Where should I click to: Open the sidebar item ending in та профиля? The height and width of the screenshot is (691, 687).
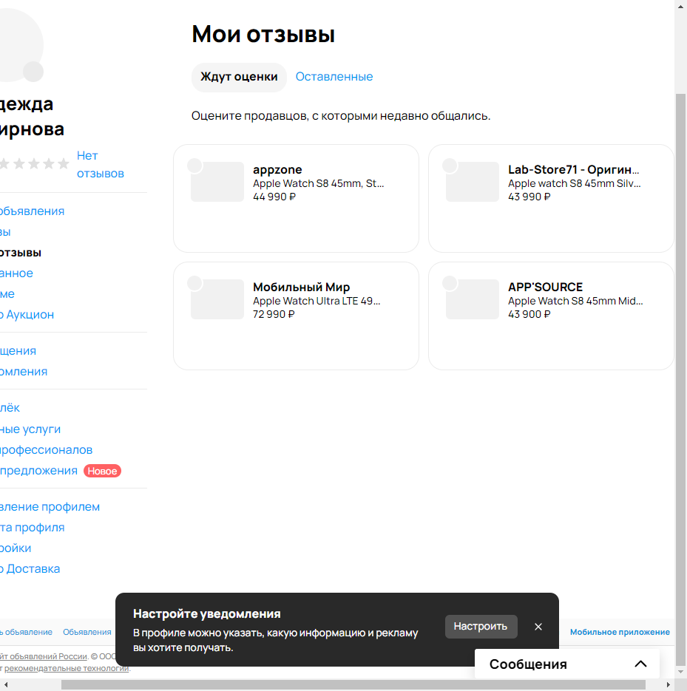(x=33, y=528)
